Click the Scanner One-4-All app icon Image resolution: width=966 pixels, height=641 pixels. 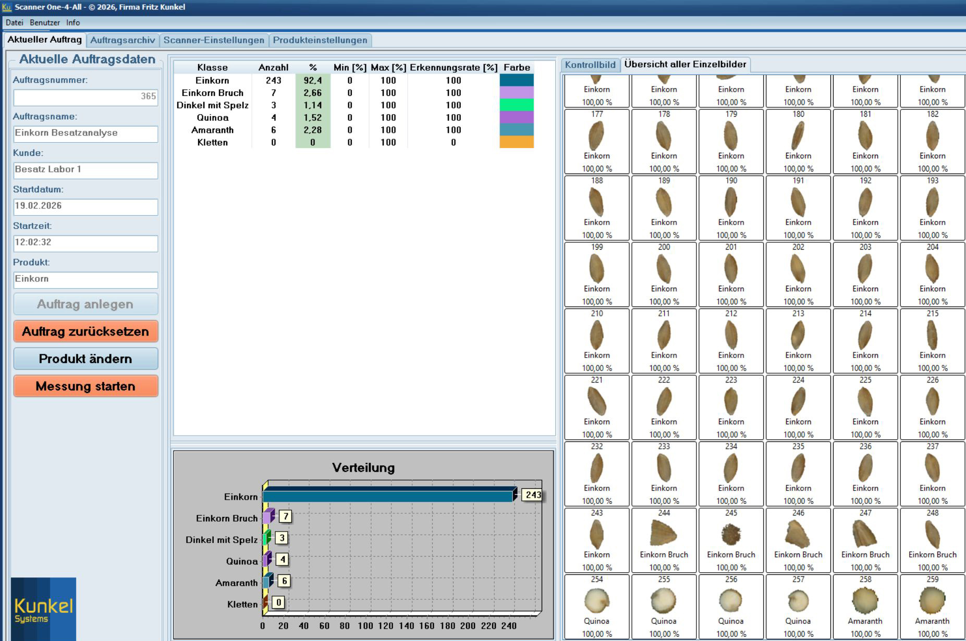tap(7, 7)
